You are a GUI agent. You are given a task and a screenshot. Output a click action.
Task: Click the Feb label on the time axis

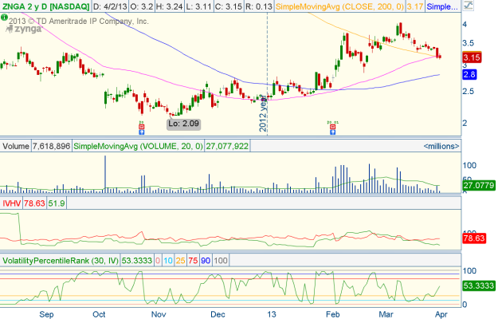click(332, 314)
